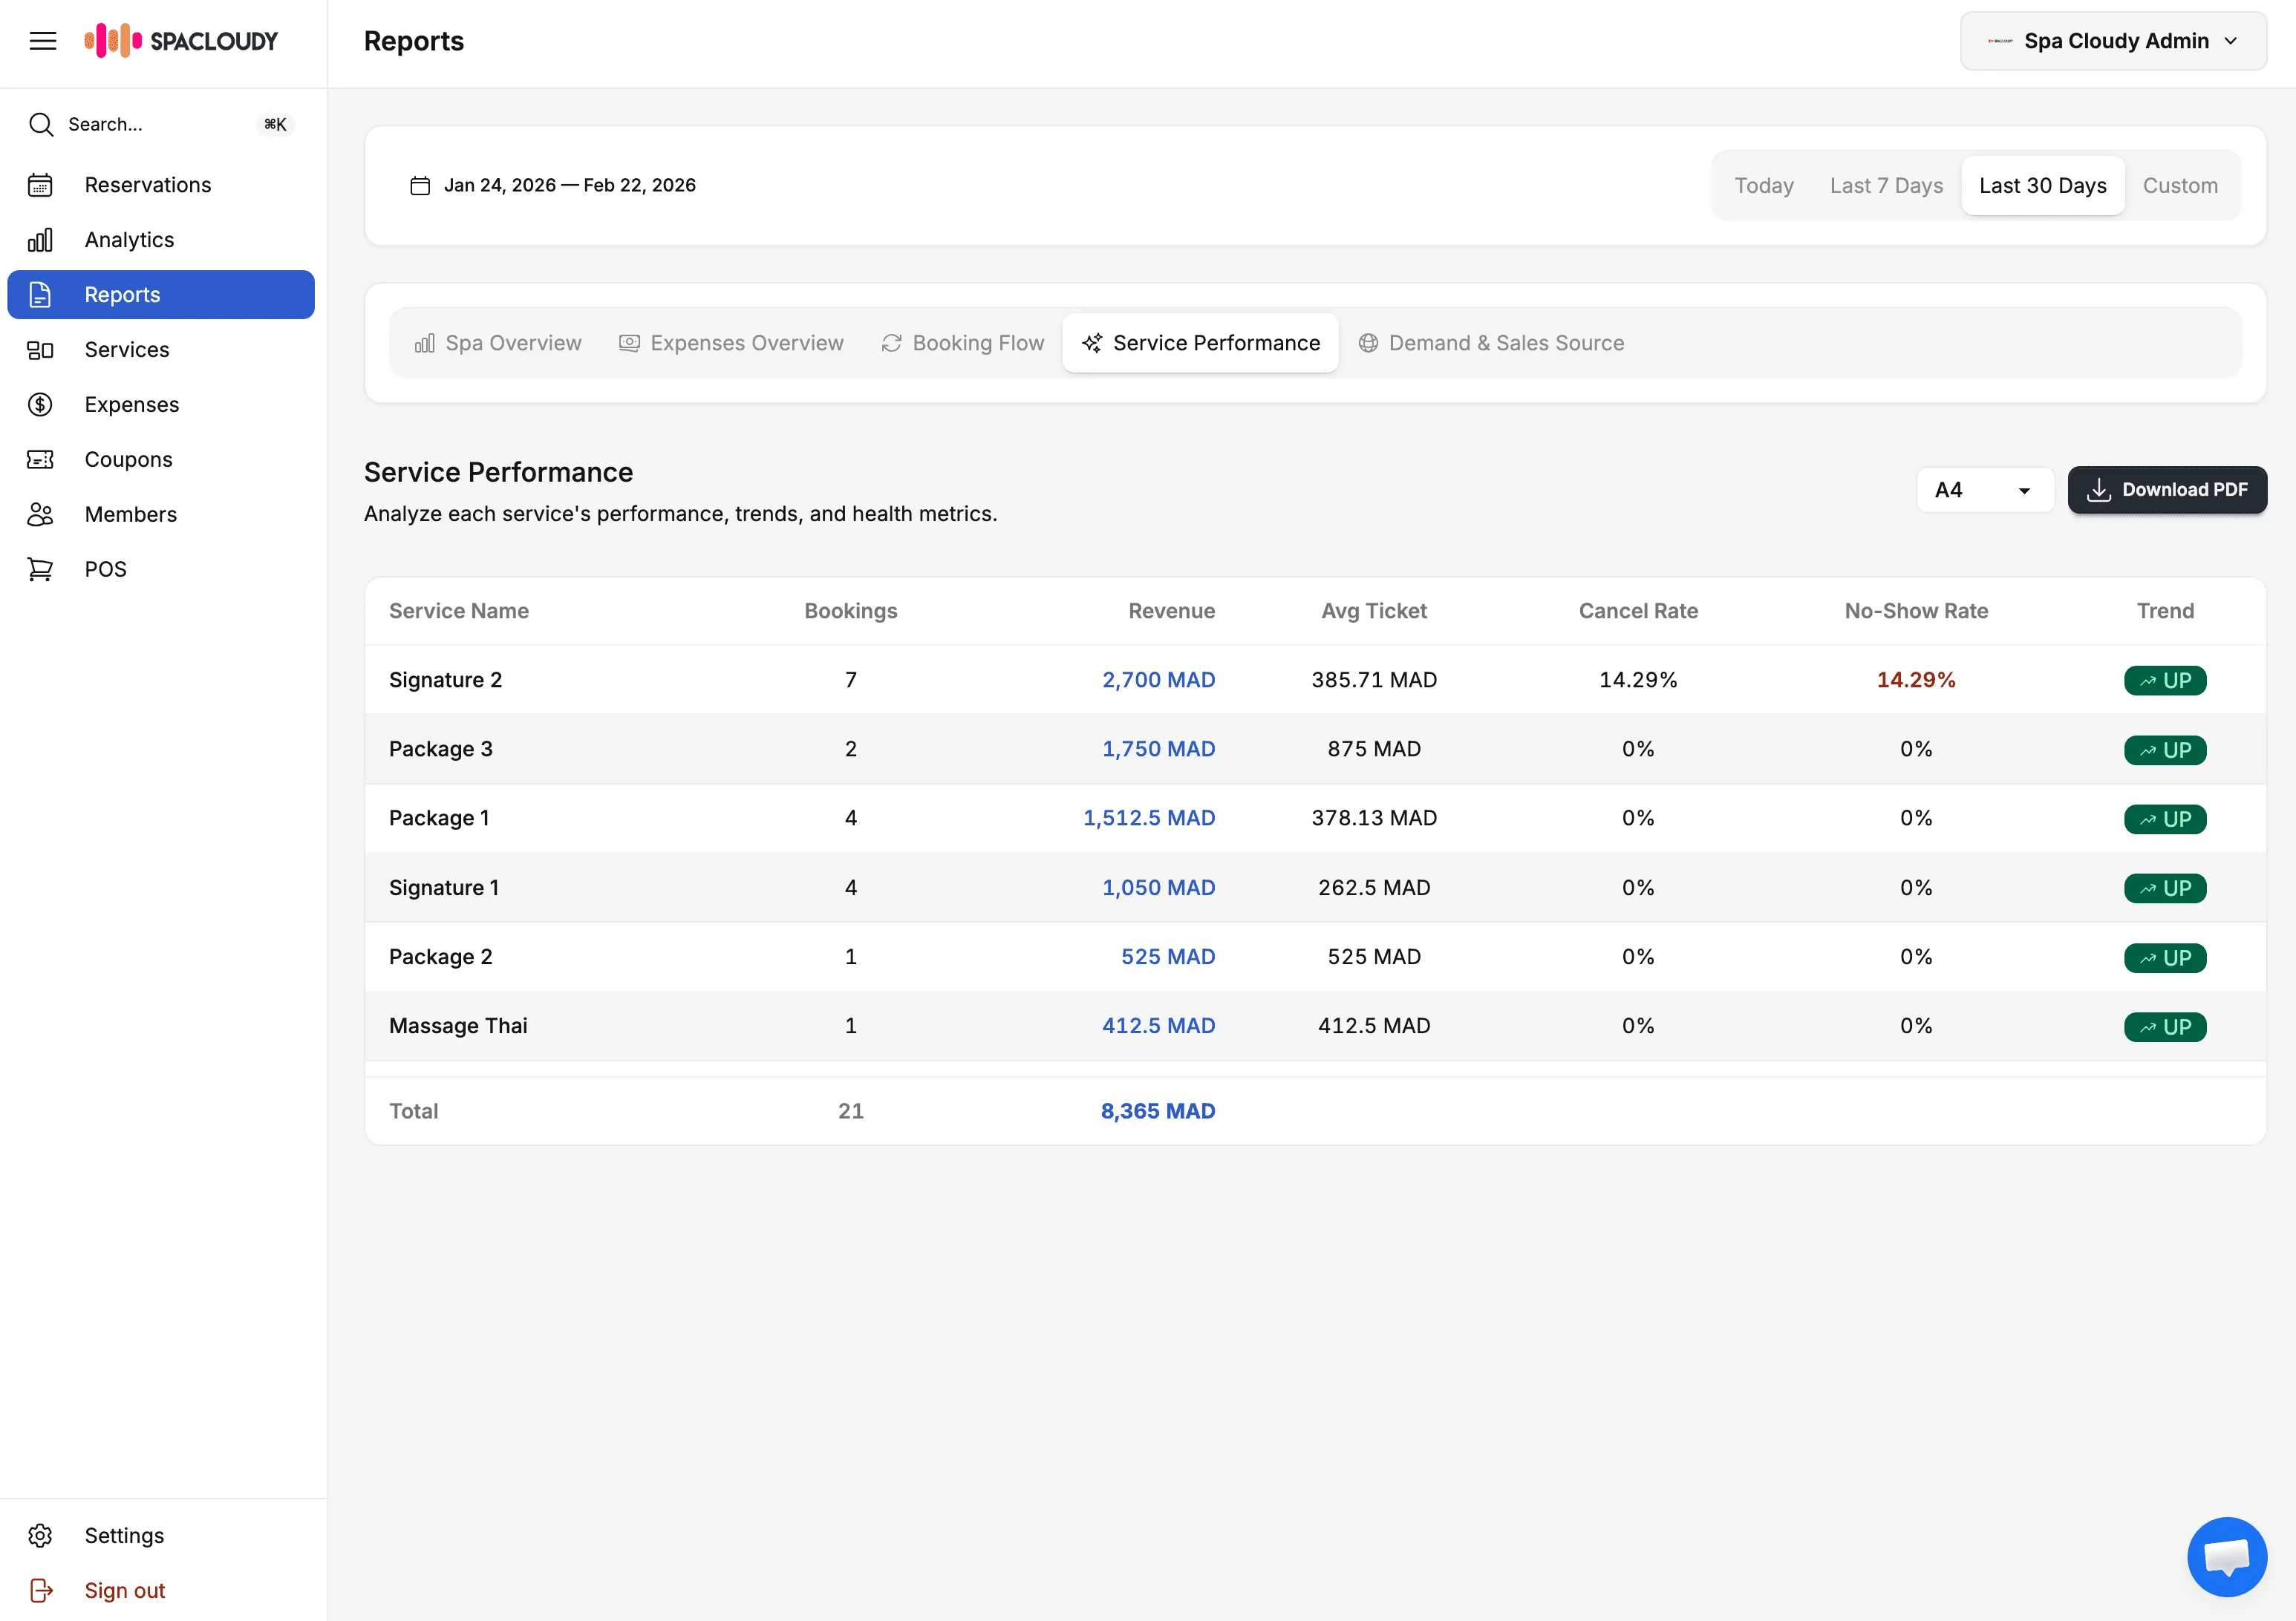Click the Settings gear icon
This screenshot has width=2296, height=1621.
[x=40, y=1535]
